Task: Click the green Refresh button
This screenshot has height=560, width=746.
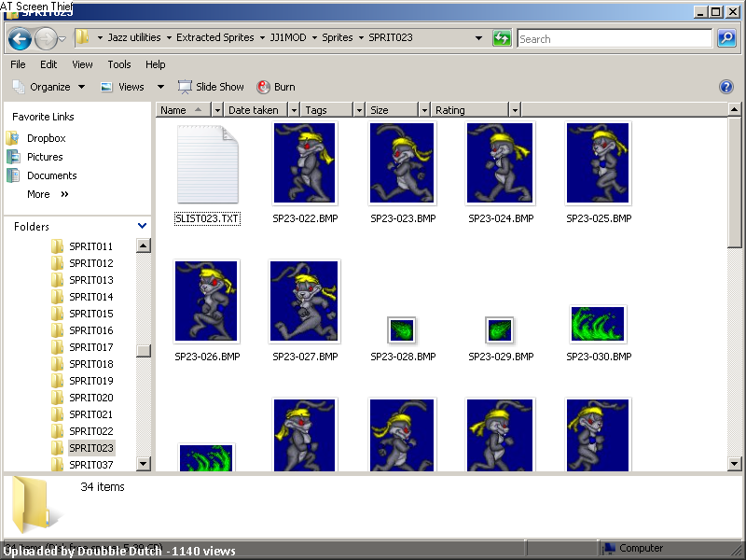Action: (x=502, y=38)
